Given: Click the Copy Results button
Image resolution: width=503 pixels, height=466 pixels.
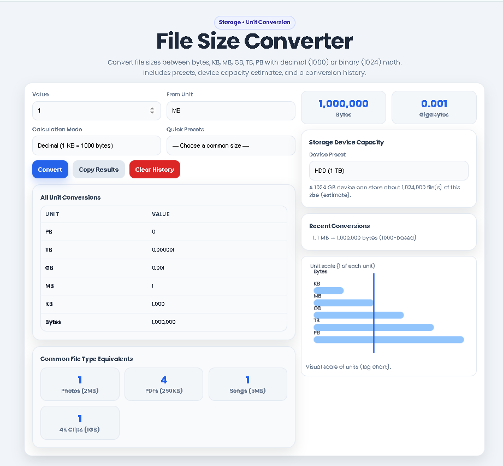Looking at the screenshot, I should [x=98, y=170].
